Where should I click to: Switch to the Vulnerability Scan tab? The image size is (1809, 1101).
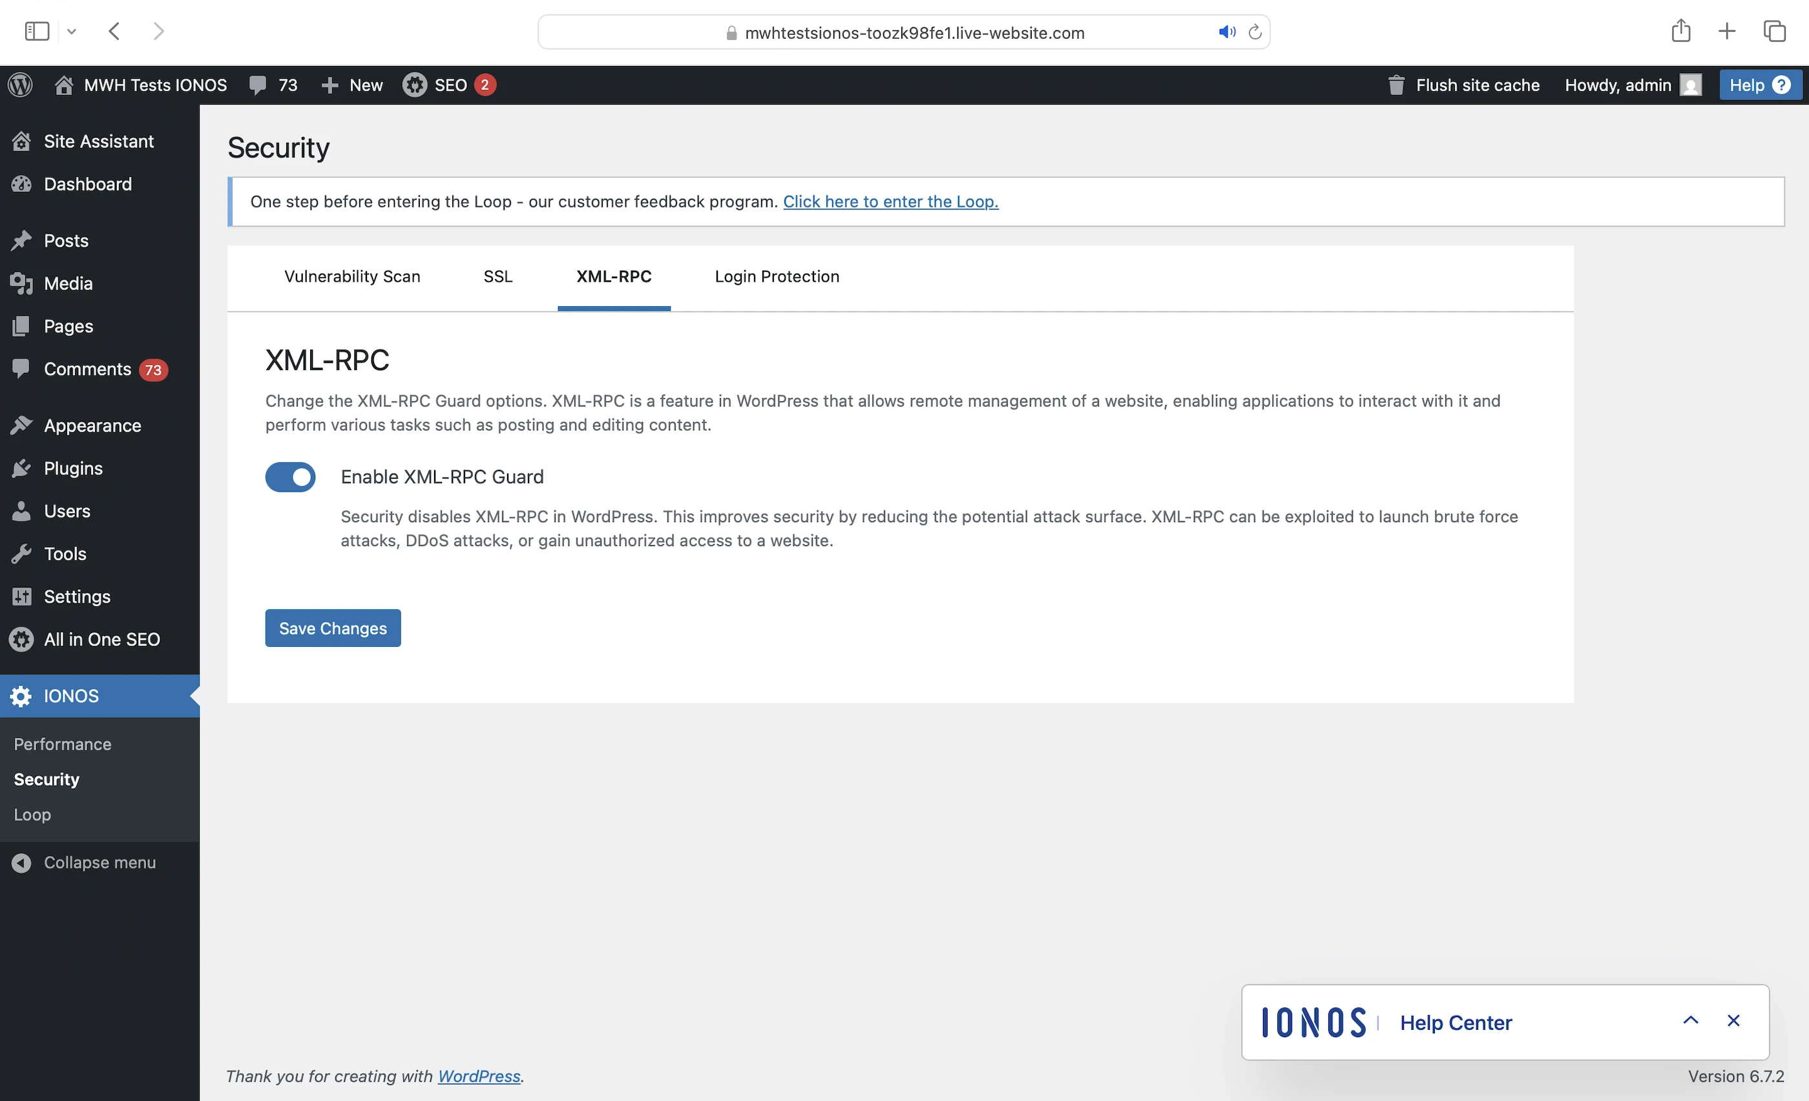click(351, 277)
